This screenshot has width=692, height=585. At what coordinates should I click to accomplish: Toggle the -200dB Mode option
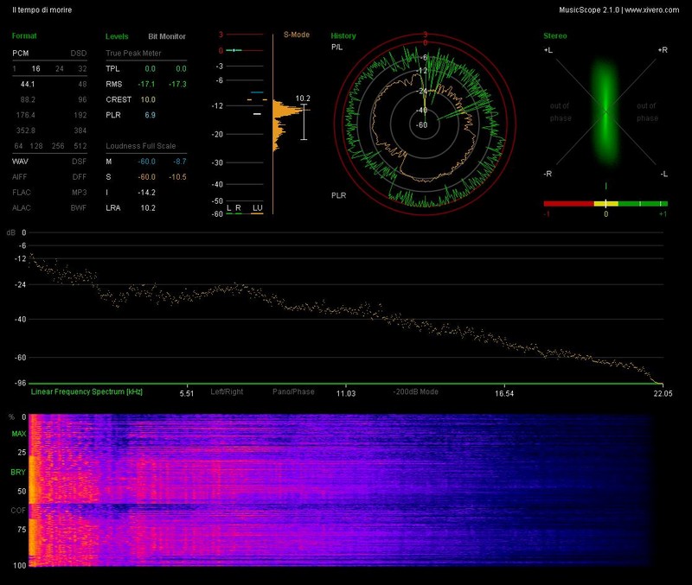pyautogui.click(x=415, y=391)
